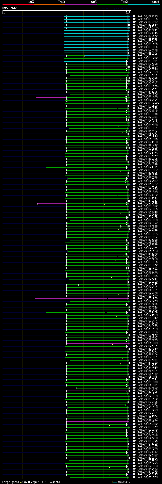This screenshot has width=162, height=484.
Task: Select hit label UniRef100_B7KLX7
Action: point(145,452)
